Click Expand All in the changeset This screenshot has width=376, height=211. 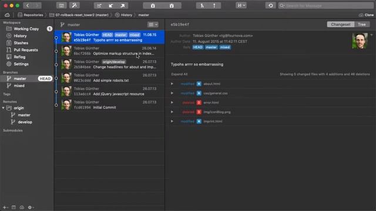click(179, 74)
